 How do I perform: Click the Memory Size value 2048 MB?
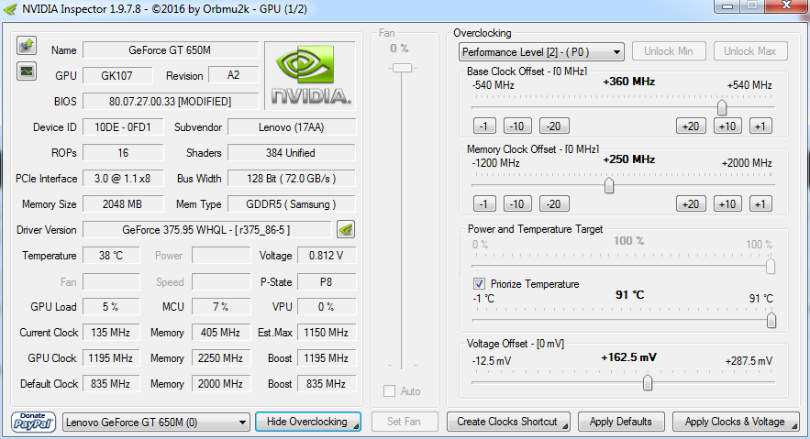(123, 204)
